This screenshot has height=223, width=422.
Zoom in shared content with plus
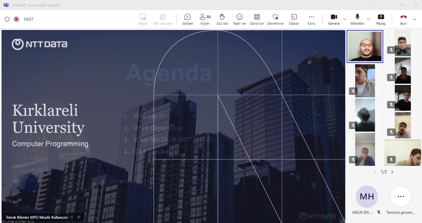tap(79, 217)
